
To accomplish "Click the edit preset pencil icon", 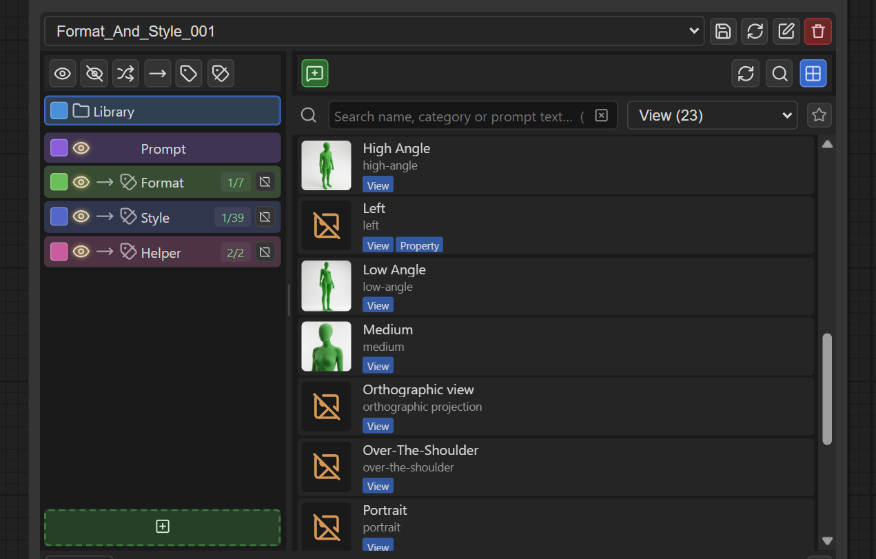I will point(786,31).
